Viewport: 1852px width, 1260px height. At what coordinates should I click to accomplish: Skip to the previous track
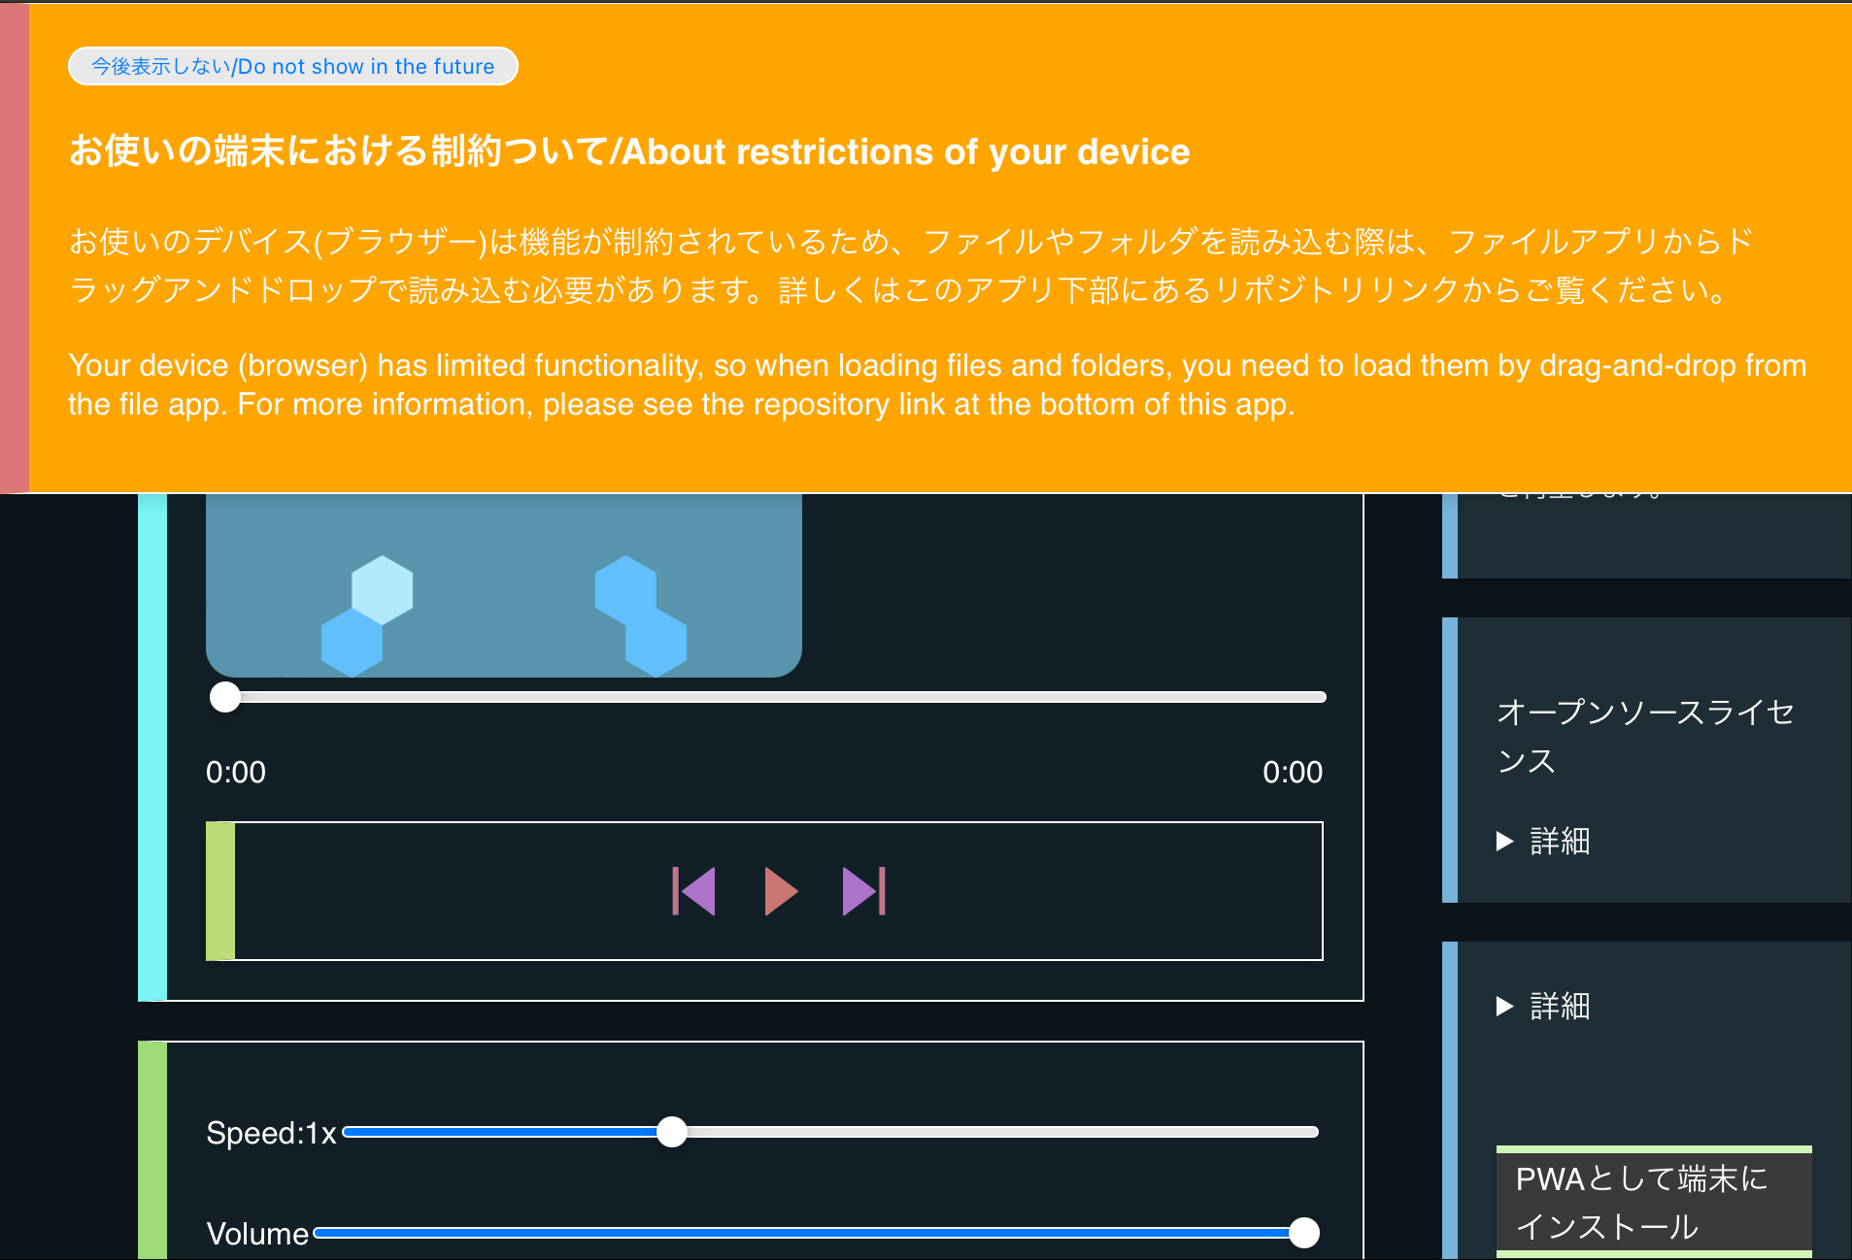point(694,890)
